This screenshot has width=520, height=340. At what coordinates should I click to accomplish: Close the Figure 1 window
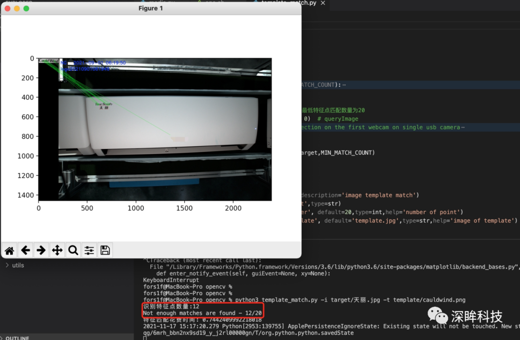click(7, 8)
